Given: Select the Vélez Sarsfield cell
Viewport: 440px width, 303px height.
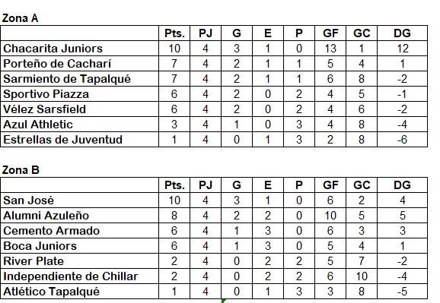Looking at the screenshot, I should click(80, 109).
